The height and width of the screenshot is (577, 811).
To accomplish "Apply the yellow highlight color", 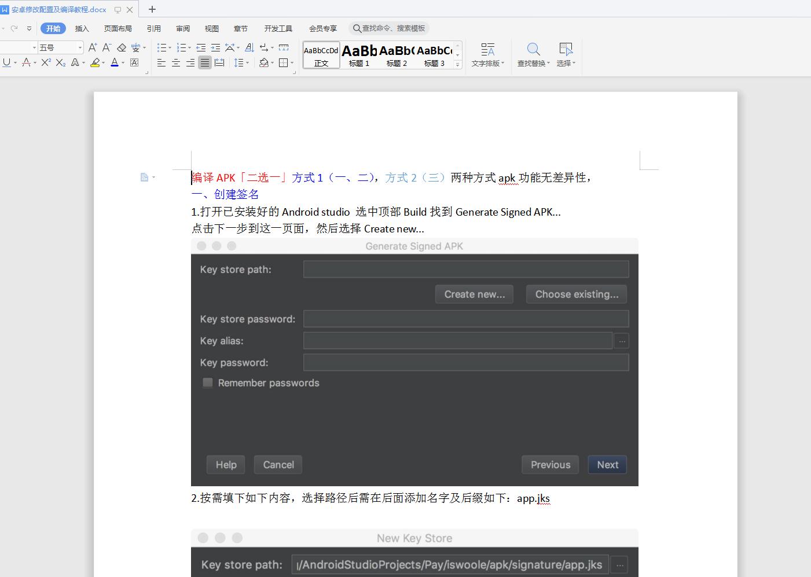I will [95, 62].
